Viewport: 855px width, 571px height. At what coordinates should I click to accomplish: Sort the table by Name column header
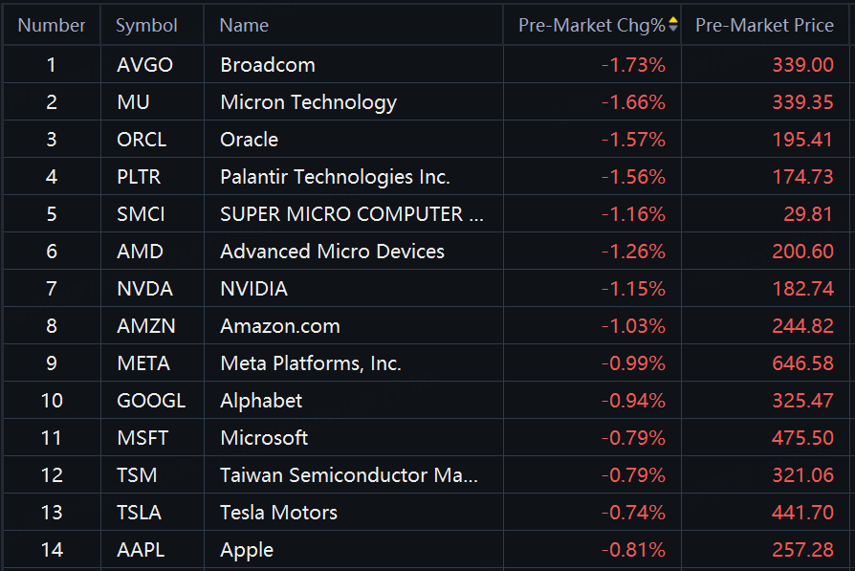tap(244, 25)
